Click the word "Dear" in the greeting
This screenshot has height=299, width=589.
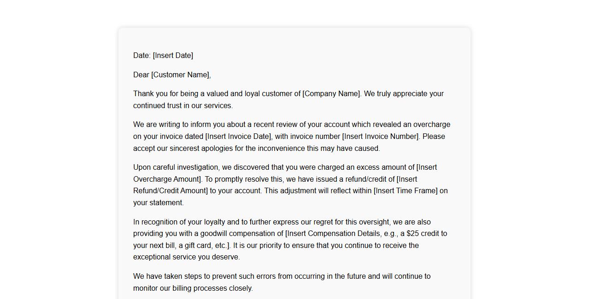pyautogui.click(x=141, y=75)
